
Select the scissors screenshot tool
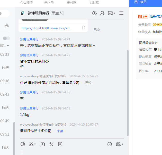(31, 144)
